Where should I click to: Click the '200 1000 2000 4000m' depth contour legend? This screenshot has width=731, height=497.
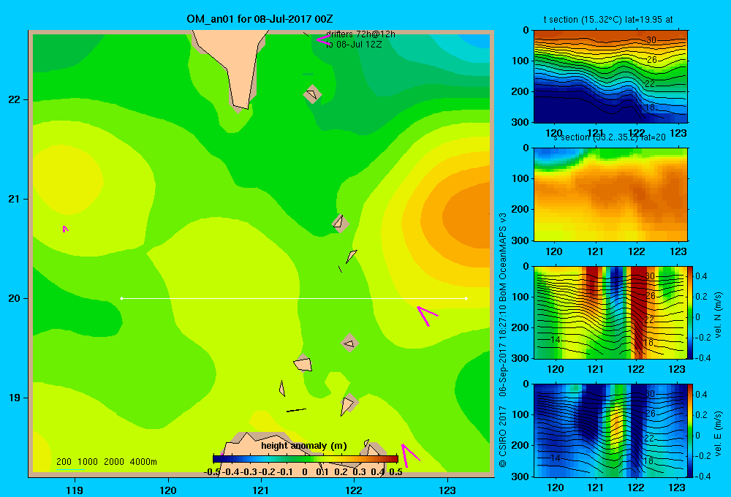pyautogui.click(x=106, y=462)
